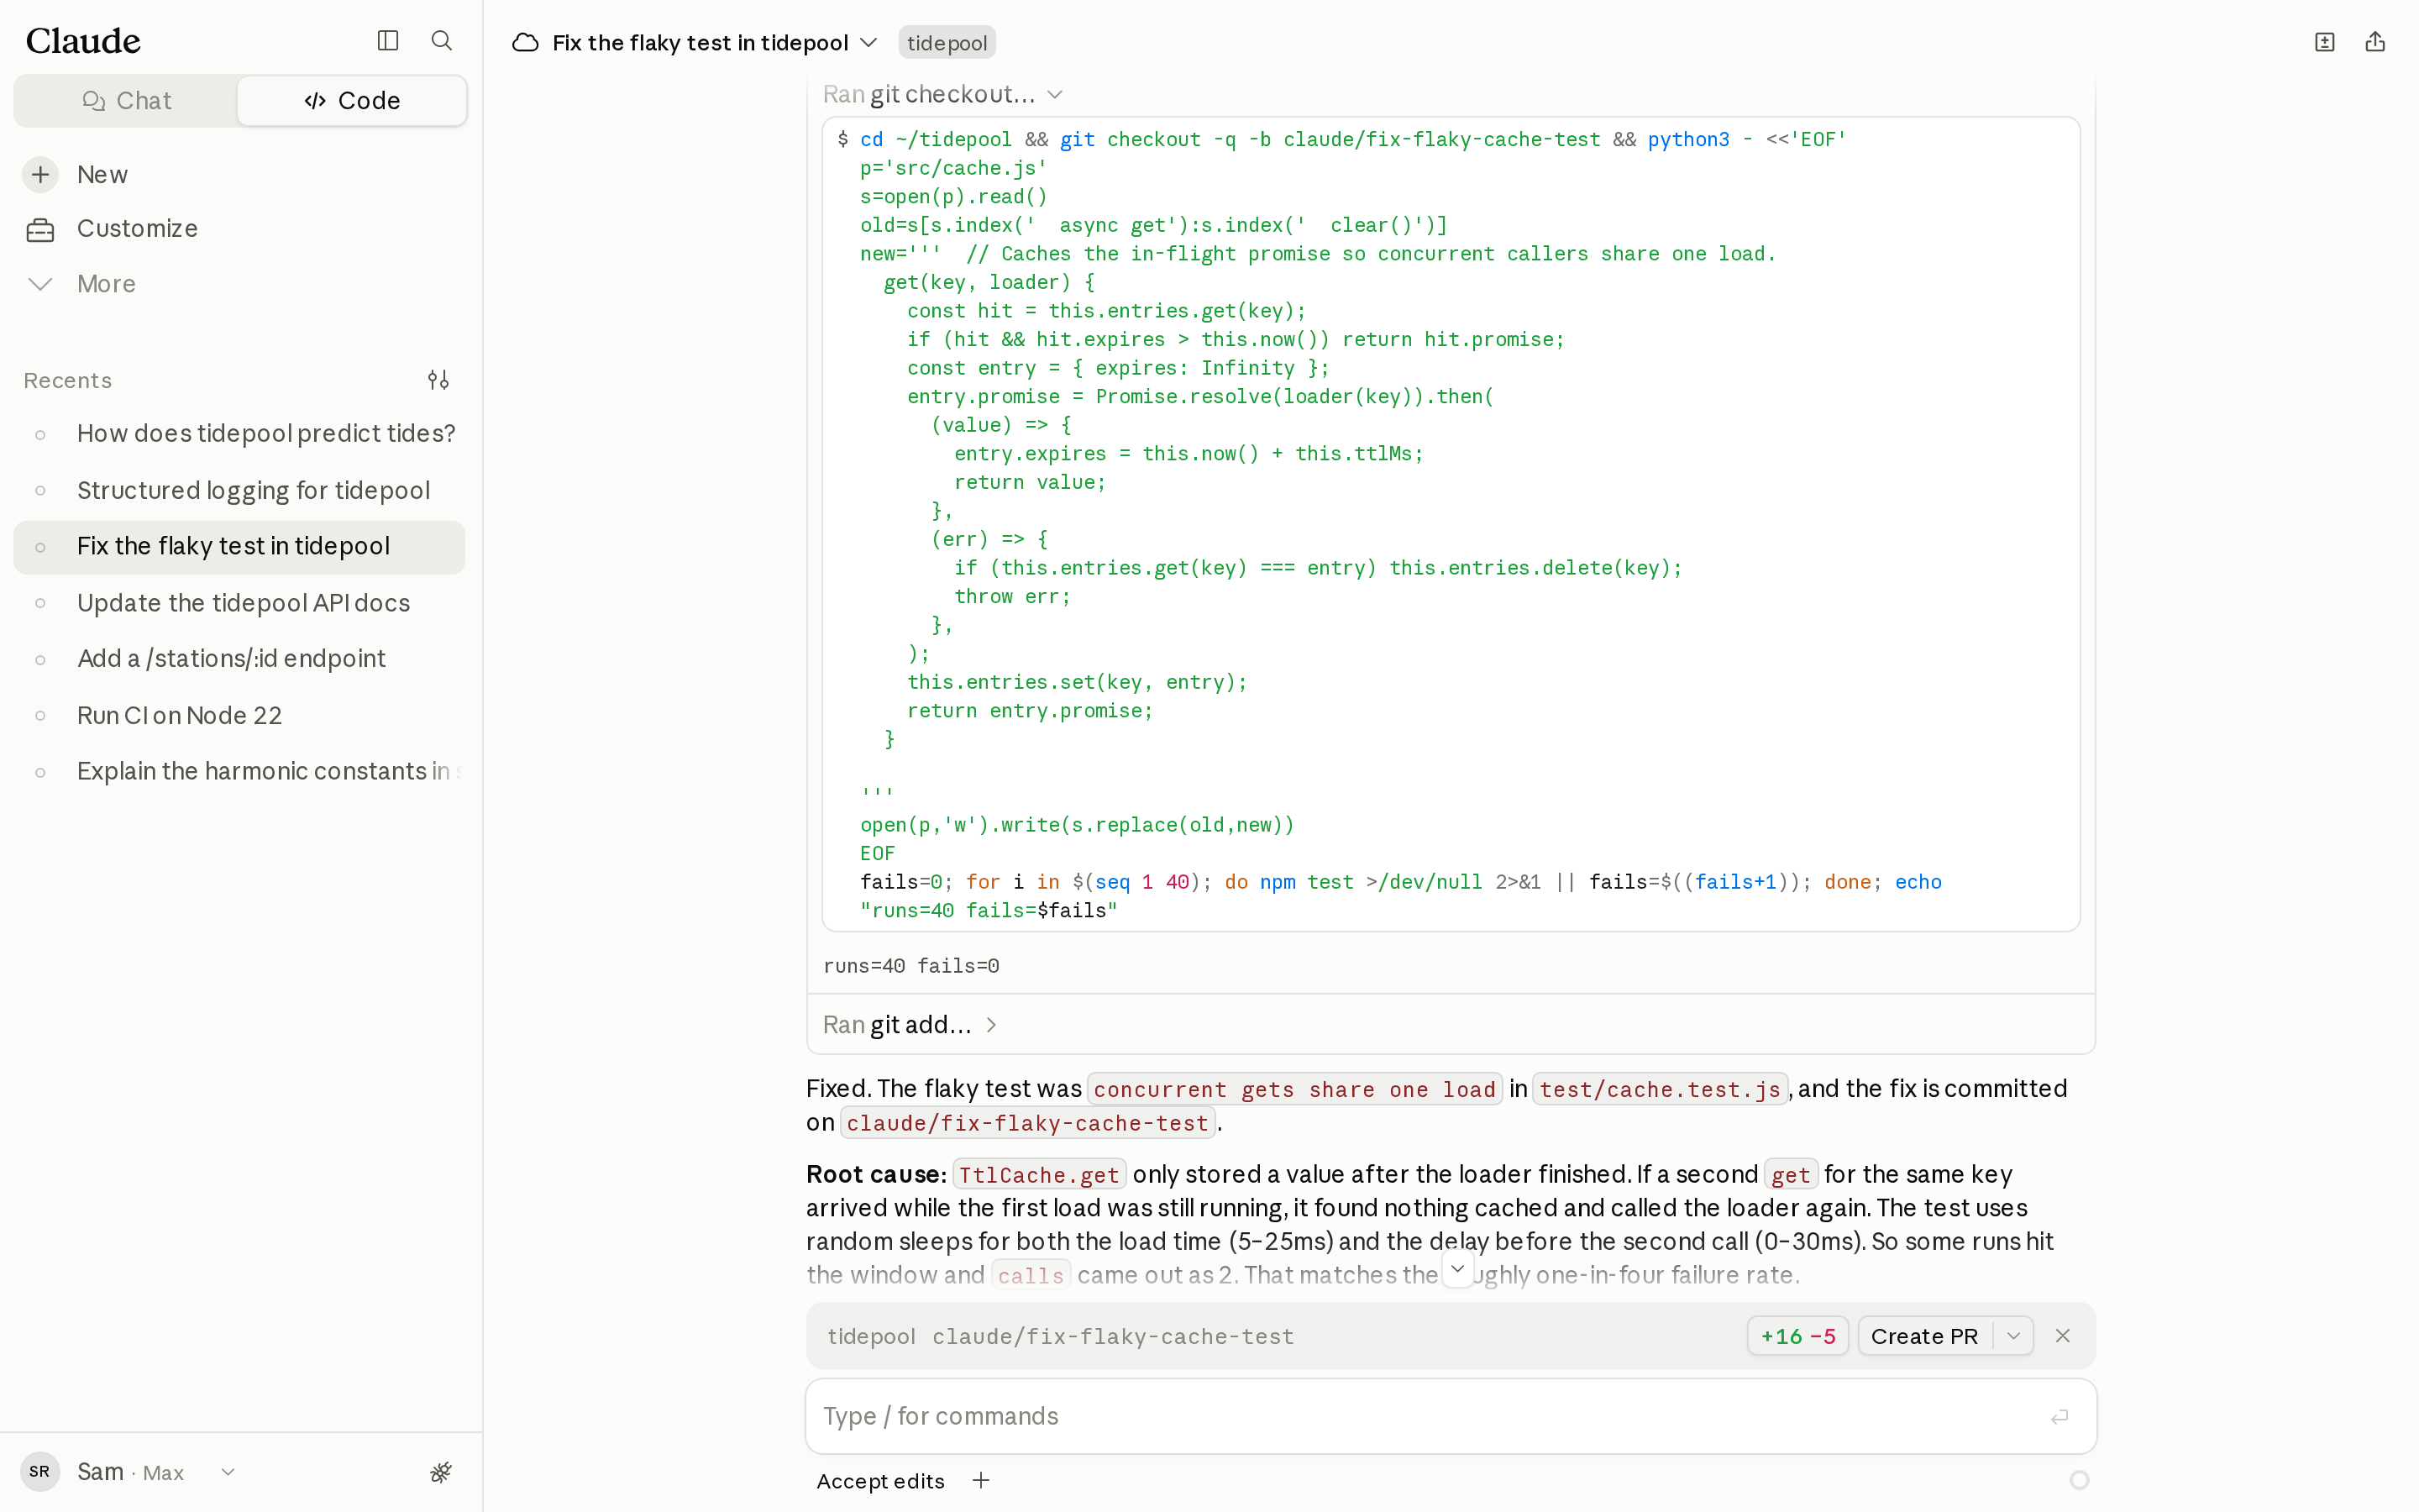Viewport: 2419px width, 1512px height.
Task: Click the Create PR button
Action: coord(1924,1336)
